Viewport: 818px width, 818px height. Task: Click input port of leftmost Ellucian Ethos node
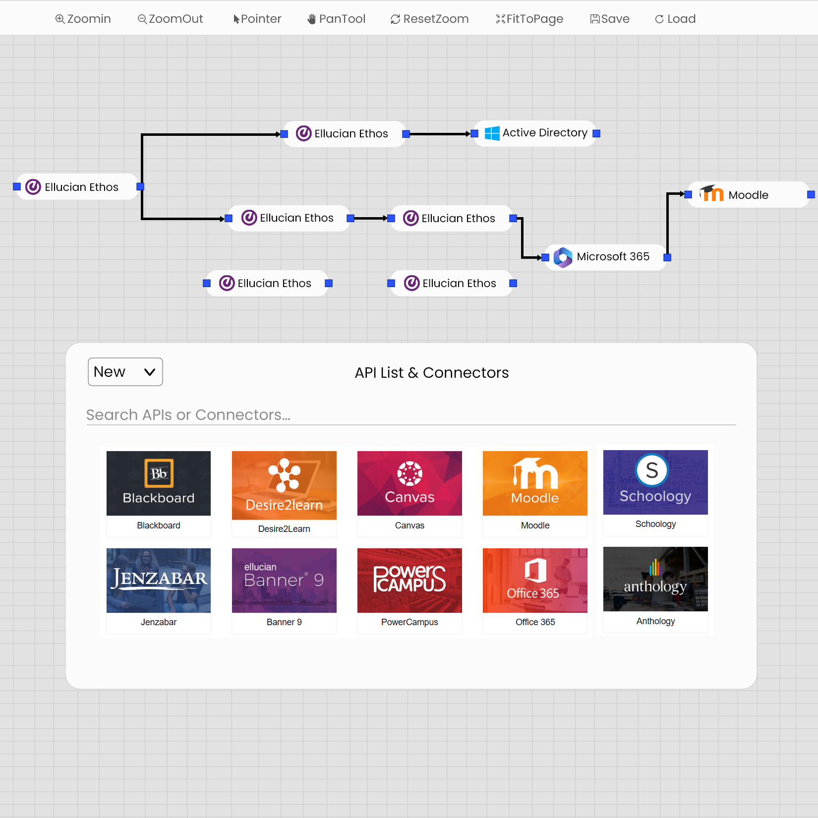pyautogui.click(x=17, y=186)
